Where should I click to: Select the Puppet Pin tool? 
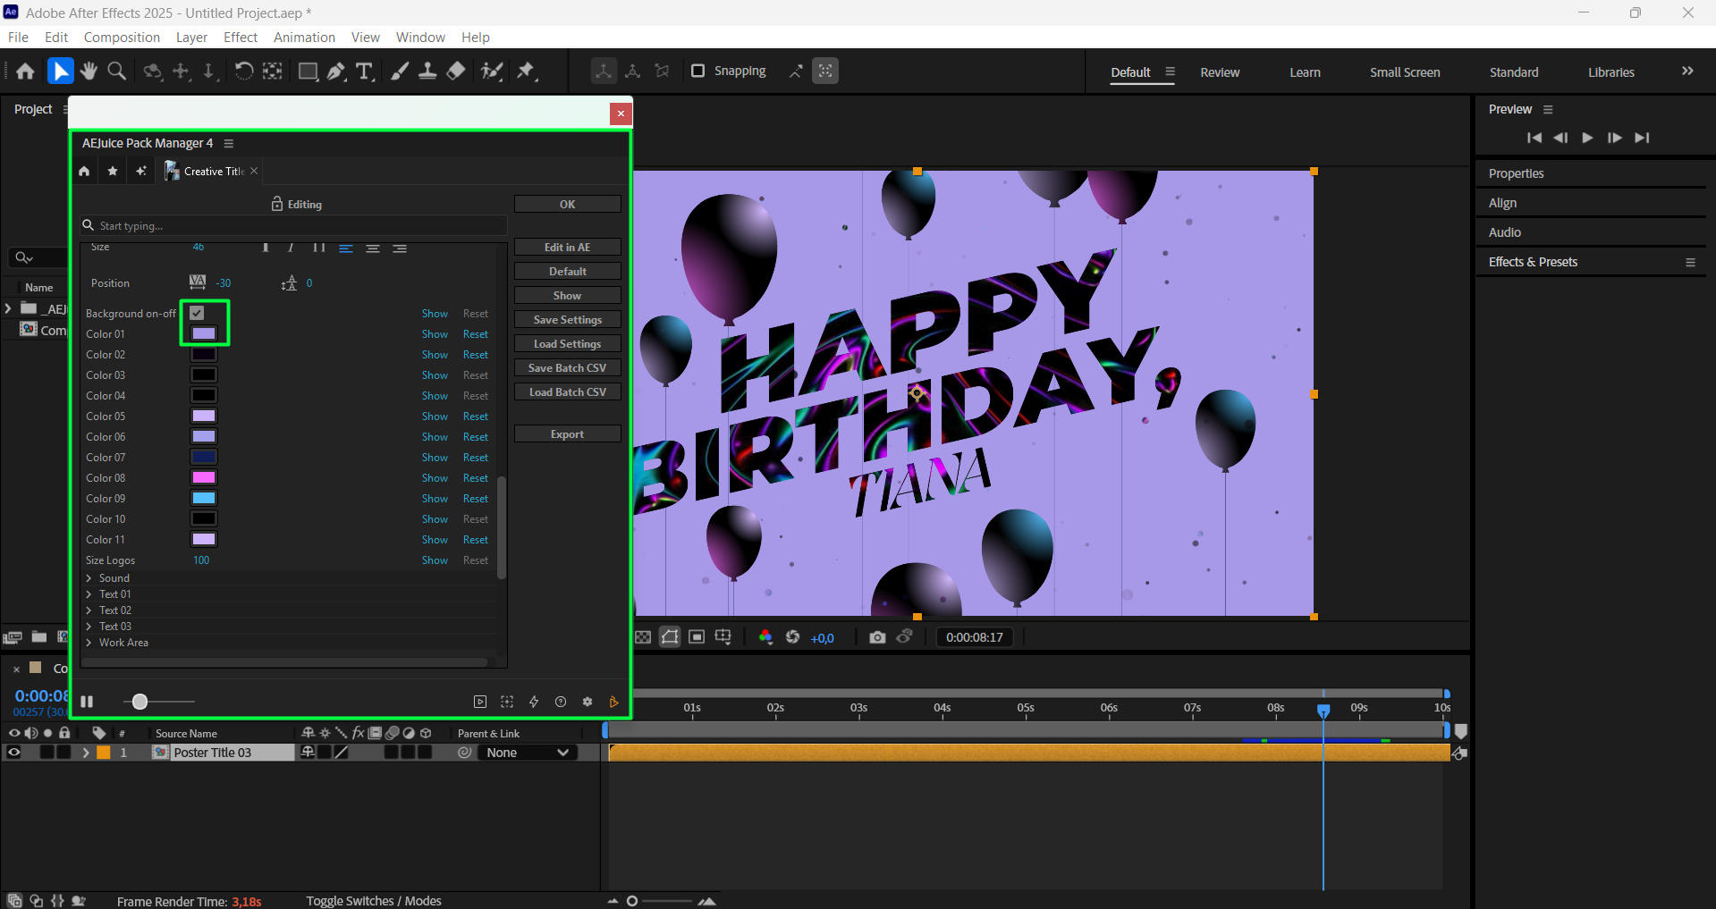click(526, 72)
